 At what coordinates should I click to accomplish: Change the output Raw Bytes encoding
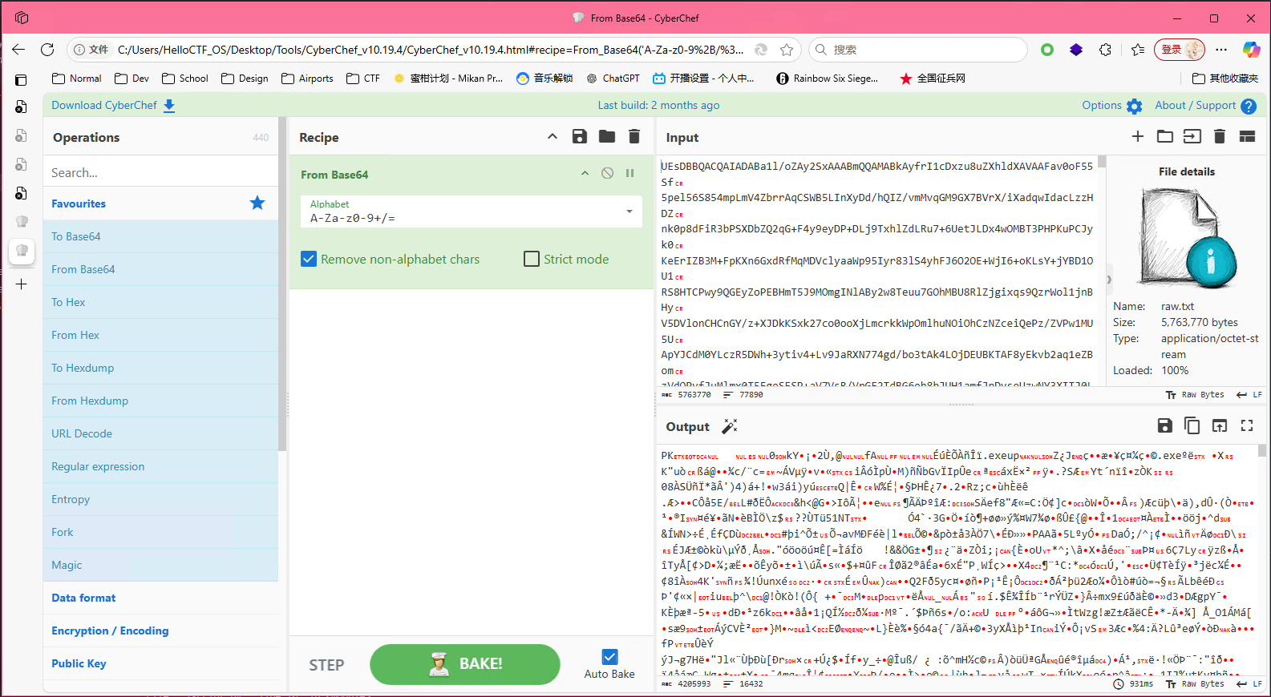1195,683
